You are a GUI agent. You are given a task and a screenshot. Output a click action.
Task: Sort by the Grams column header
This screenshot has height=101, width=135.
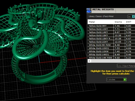(119, 22)
